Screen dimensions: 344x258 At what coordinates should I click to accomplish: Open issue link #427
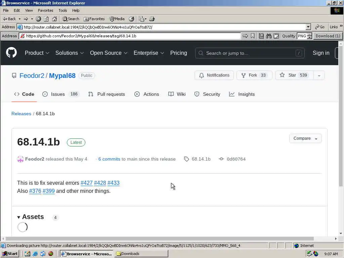pos(86,183)
